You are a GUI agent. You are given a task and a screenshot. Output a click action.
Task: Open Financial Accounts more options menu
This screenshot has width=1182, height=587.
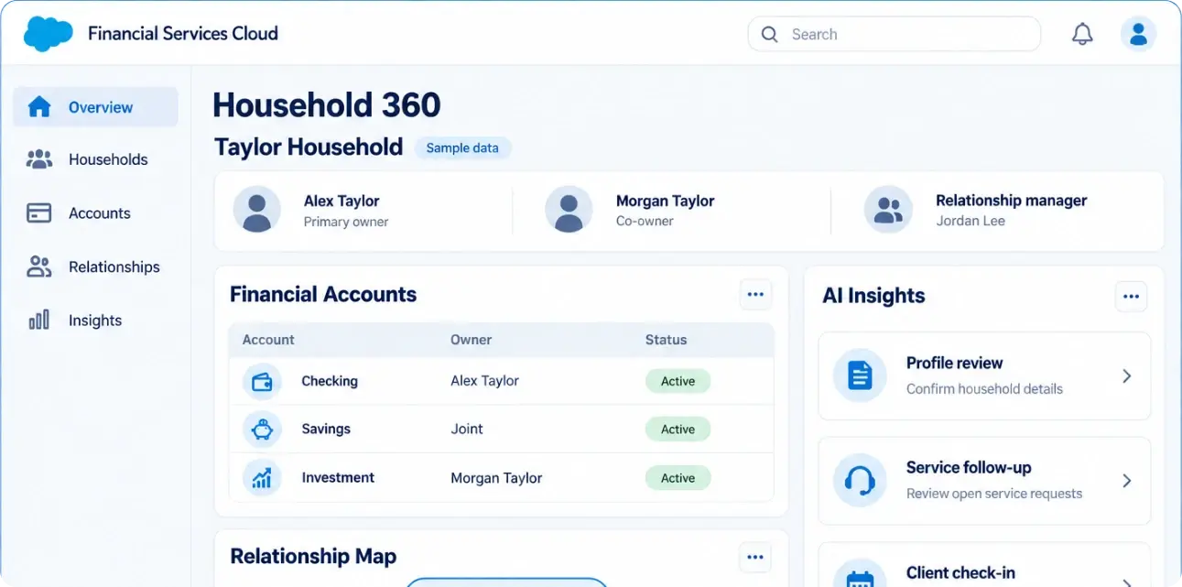(x=755, y=294)
